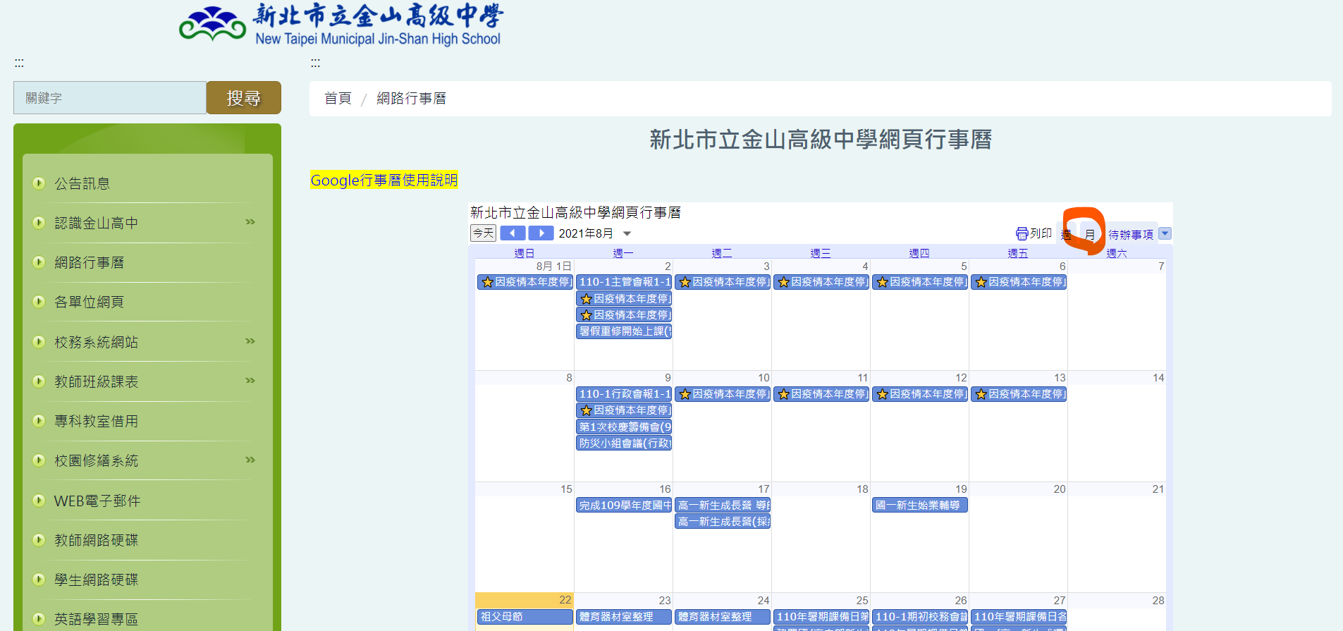
Task: Jump to today with 今天 button
Action: [x=484, y=233]
